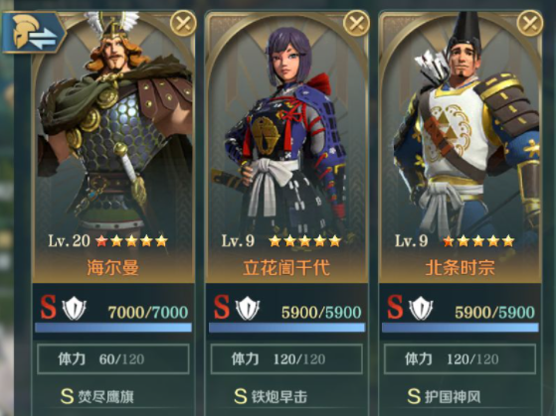This screenshot has width=557, height=416.
Task: Click the red S rank of 北条时宗
Action: tap(395, 307)
